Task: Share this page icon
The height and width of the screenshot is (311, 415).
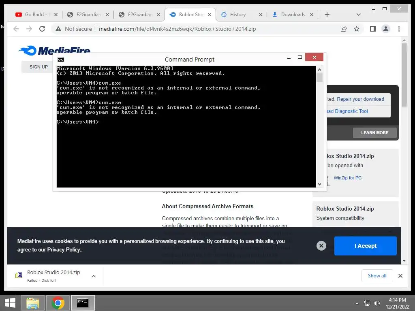Action: pyautogui.click(x=344, y=29)
